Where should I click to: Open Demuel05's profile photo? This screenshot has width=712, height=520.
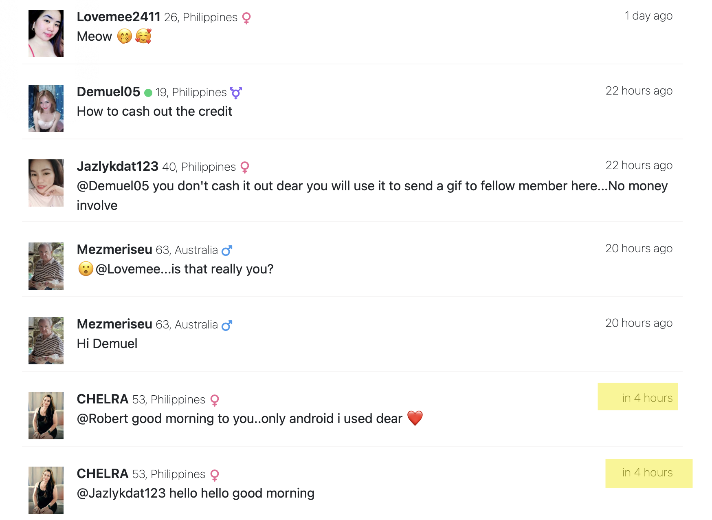46,108
